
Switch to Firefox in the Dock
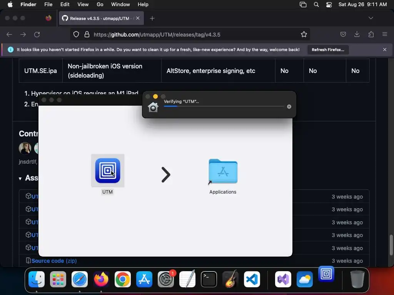coord(101,279)
